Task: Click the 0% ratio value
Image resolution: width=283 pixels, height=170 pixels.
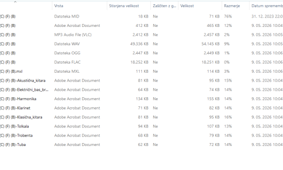Action: click(x=227, y=62)
